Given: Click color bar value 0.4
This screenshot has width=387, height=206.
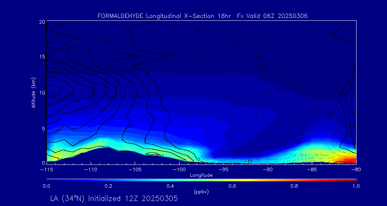Looking at the screenshot, I should (x=171, y=187).
